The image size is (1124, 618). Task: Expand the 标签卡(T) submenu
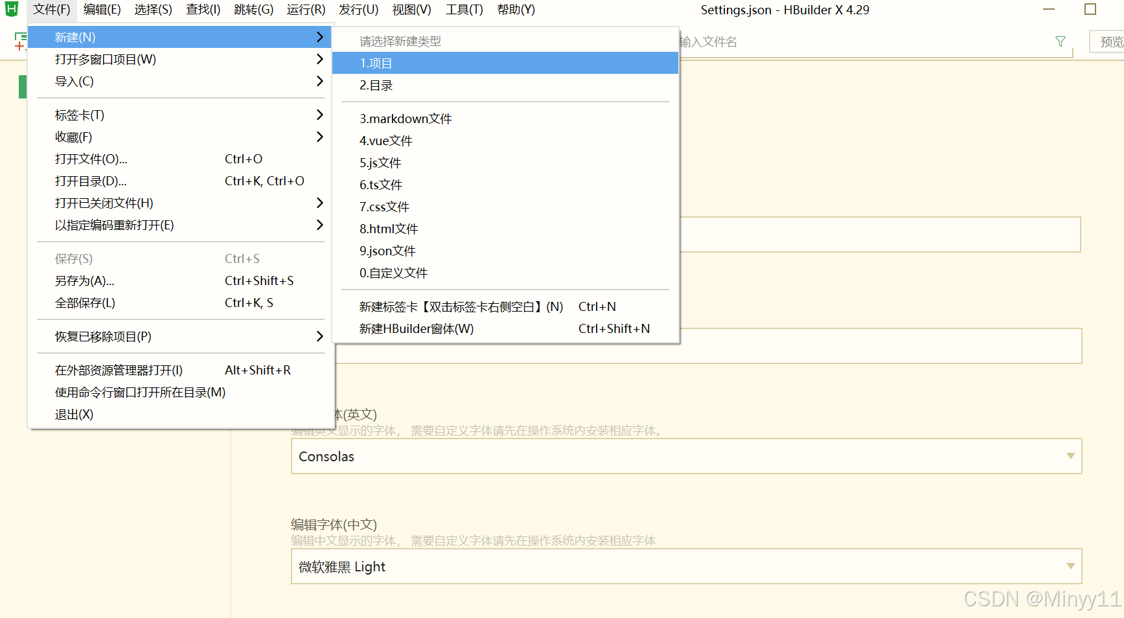pos(181,115)
